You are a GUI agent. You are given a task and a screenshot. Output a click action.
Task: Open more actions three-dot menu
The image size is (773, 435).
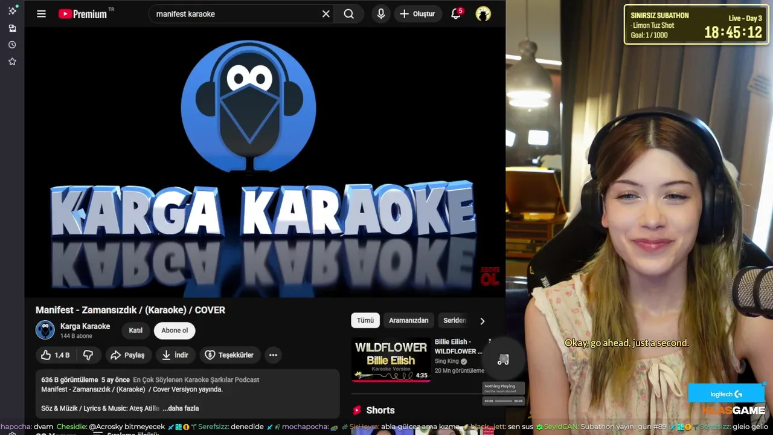pos(273,355)
